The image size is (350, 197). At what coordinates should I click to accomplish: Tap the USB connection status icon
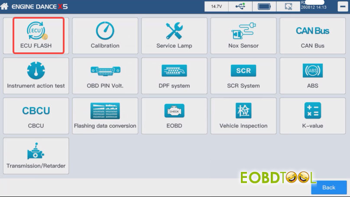coord(240,6)
